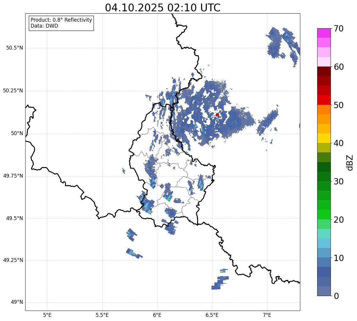The height and width of the screenshot is (321, 357).
Task: Click the colorbar tick value 10
Action: pyautogui.click(x=339, y=258)
